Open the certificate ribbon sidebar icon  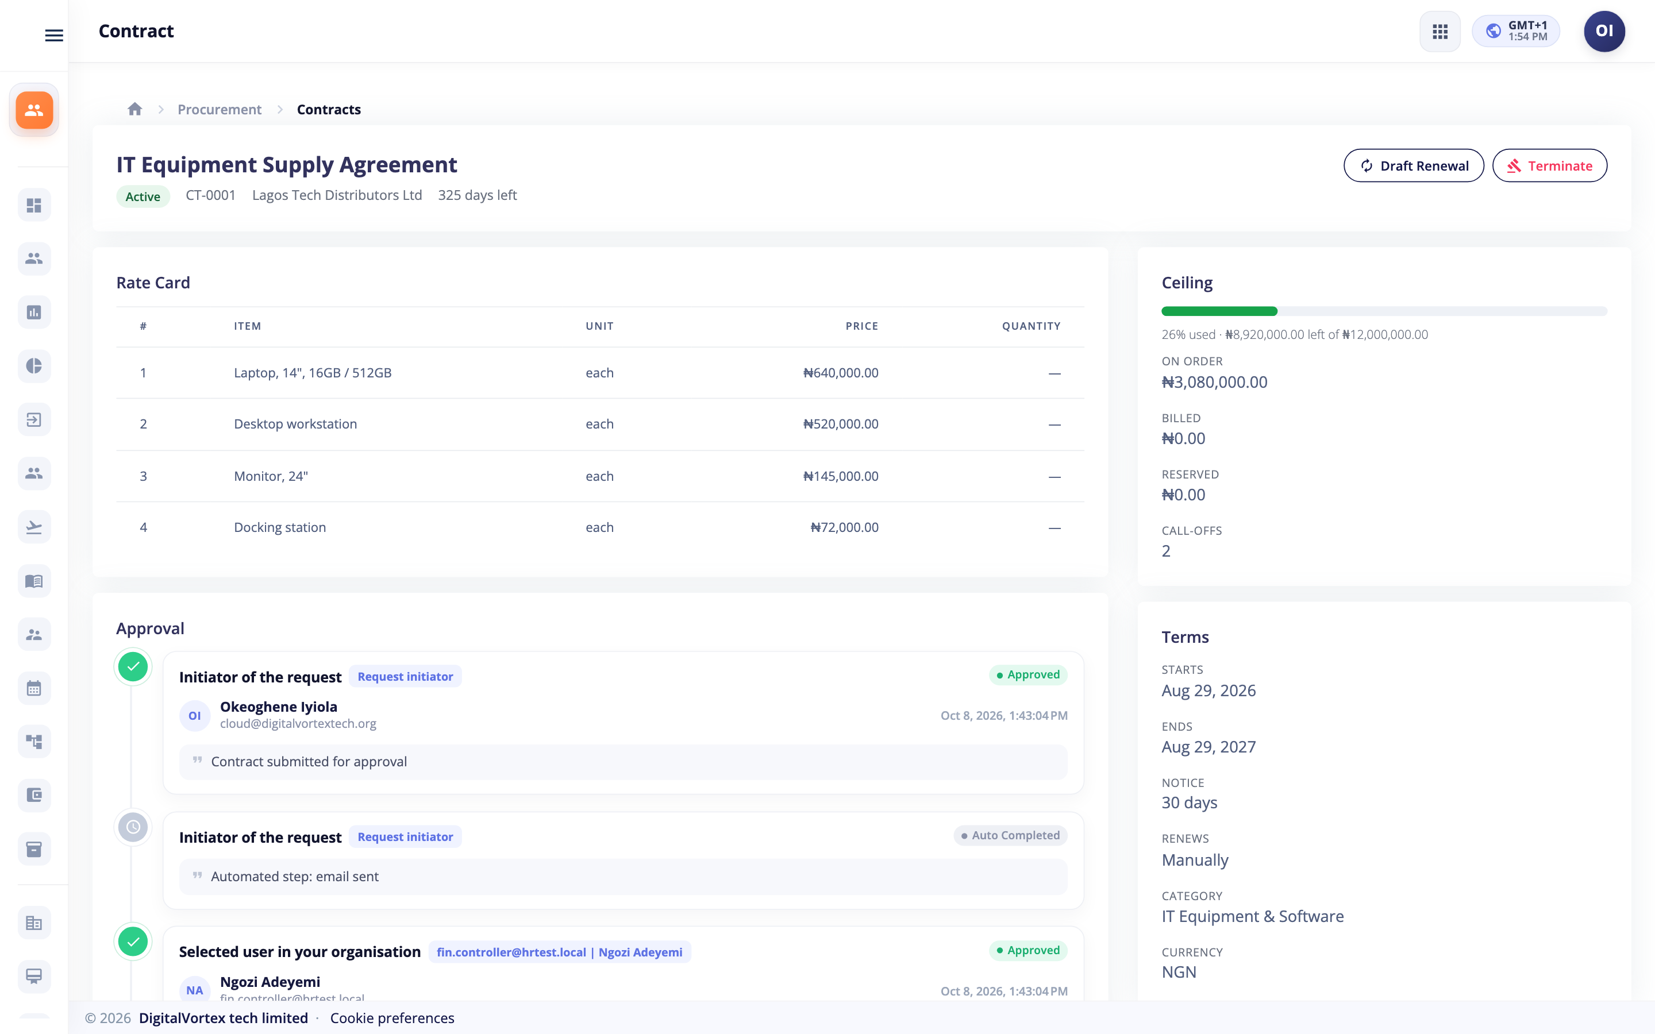coord(34,977)
